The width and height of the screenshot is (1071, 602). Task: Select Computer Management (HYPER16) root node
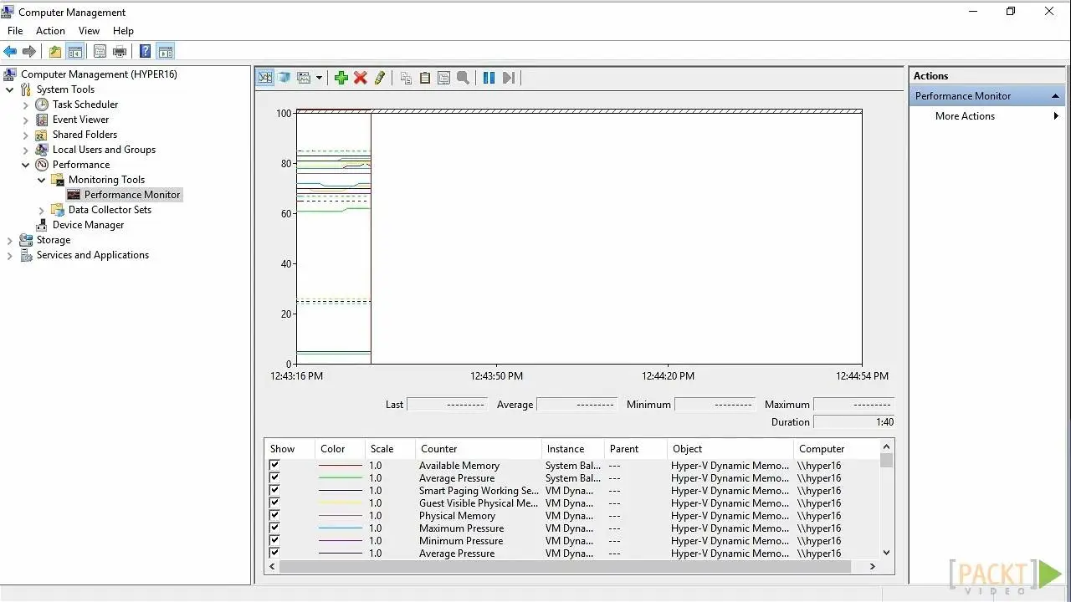99,74
